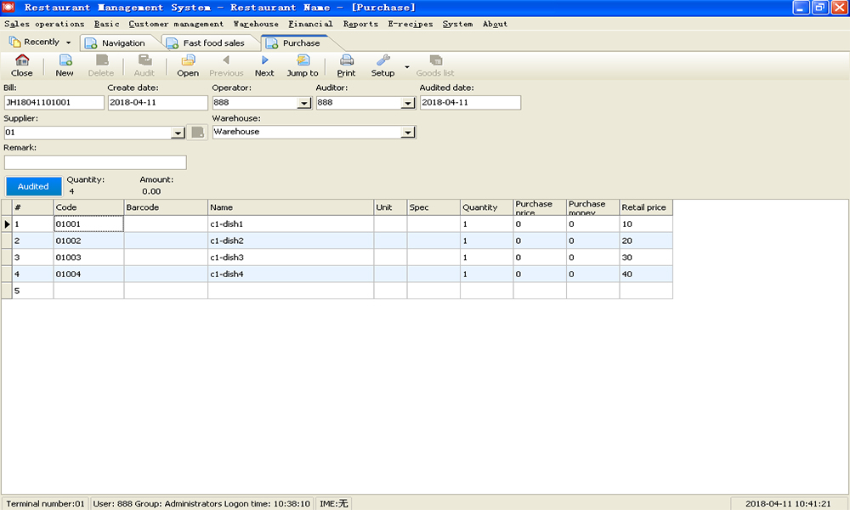
Task: Click the Audited date field
Action: [x=470, y=103]
